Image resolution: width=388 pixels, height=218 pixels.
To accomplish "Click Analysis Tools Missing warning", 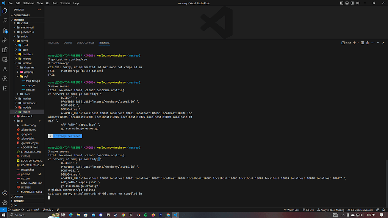I will click(x=330, y=210).
